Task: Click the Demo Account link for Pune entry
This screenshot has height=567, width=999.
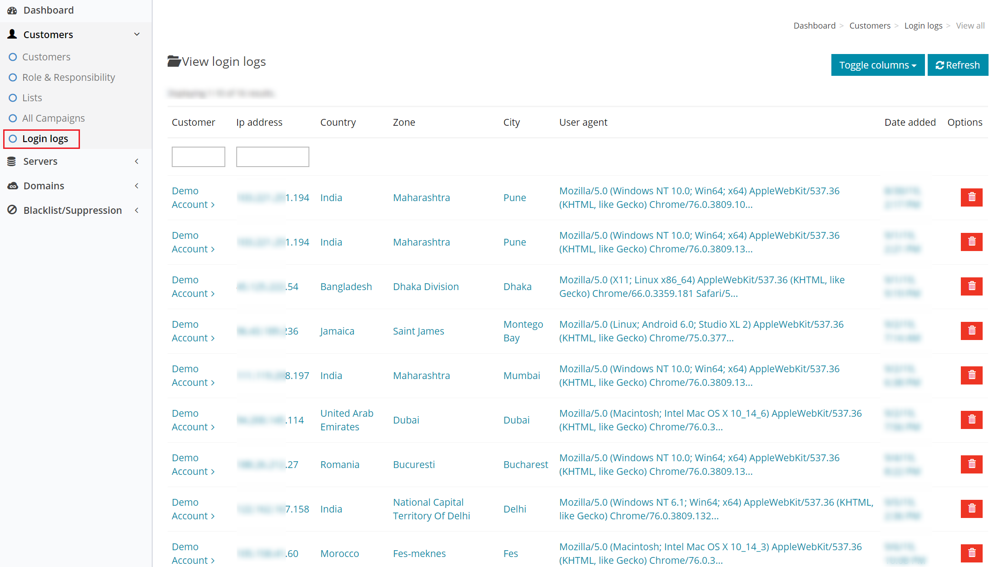Action: (x=193, y=197)
